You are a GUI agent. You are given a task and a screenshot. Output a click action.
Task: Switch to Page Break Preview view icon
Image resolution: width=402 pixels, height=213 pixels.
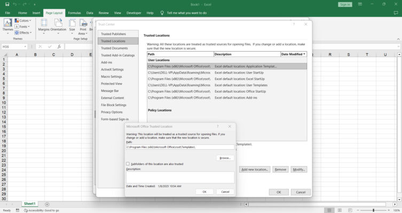(x=350, y=210)
